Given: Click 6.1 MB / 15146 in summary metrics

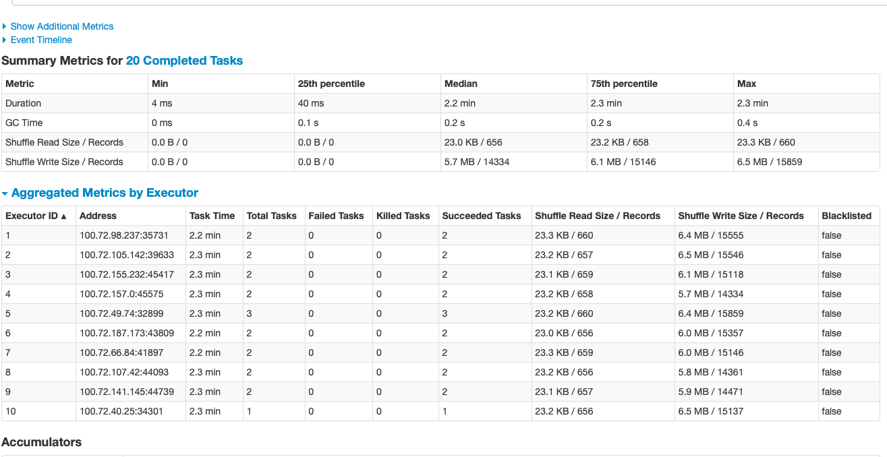Looking at the screenshot, I should (623, 162).
